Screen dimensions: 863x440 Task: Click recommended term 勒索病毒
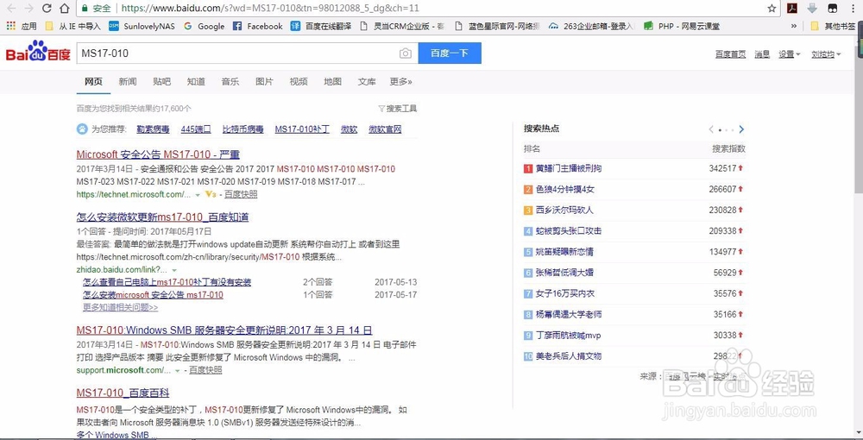tap(153, 129)
